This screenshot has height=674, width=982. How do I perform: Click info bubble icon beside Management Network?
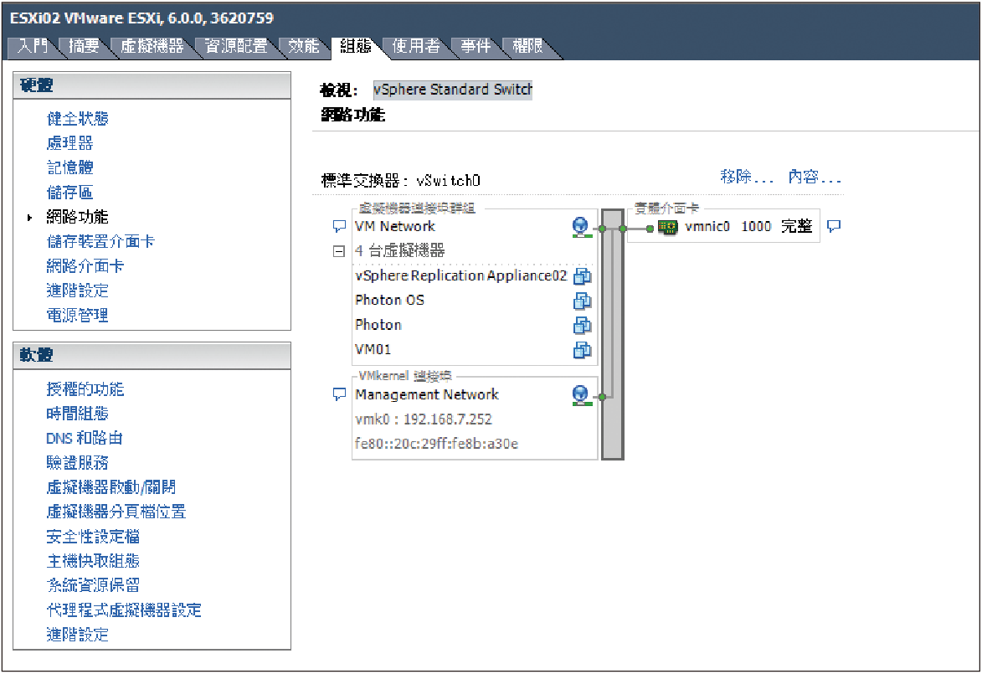point(339,394)
